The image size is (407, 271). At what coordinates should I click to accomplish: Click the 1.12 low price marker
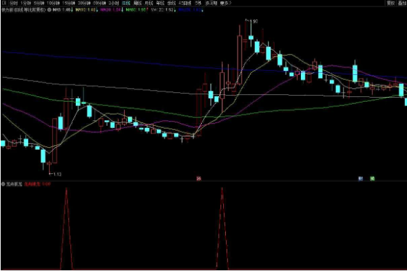coord(55,174)
